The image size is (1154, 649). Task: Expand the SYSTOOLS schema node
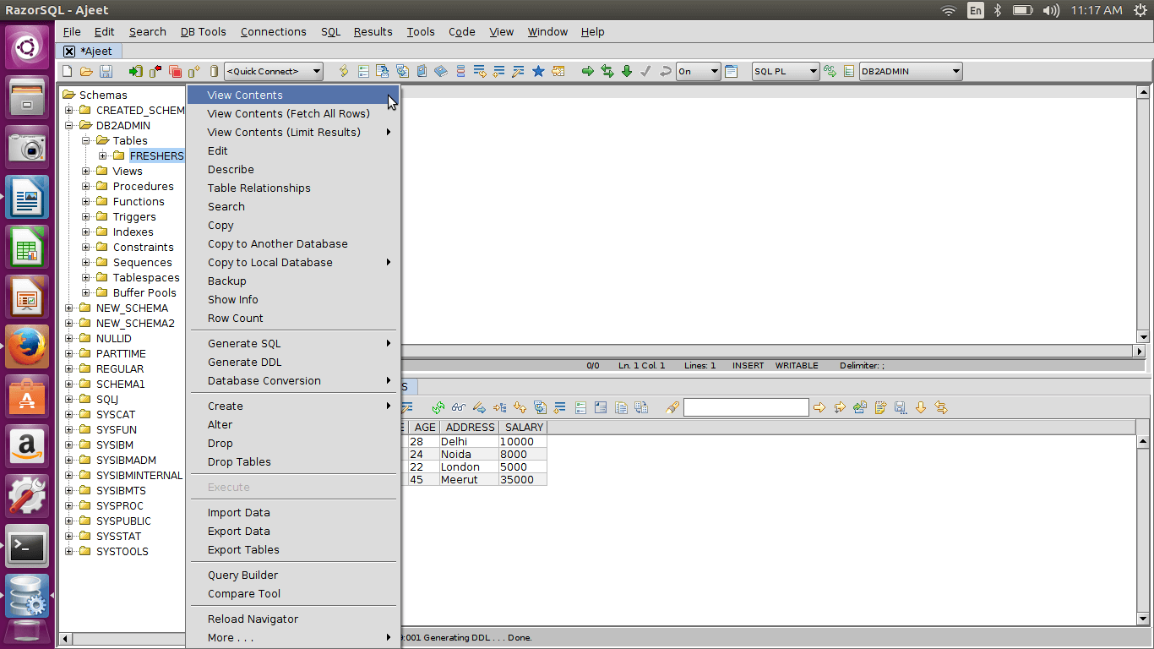[69, 551]
